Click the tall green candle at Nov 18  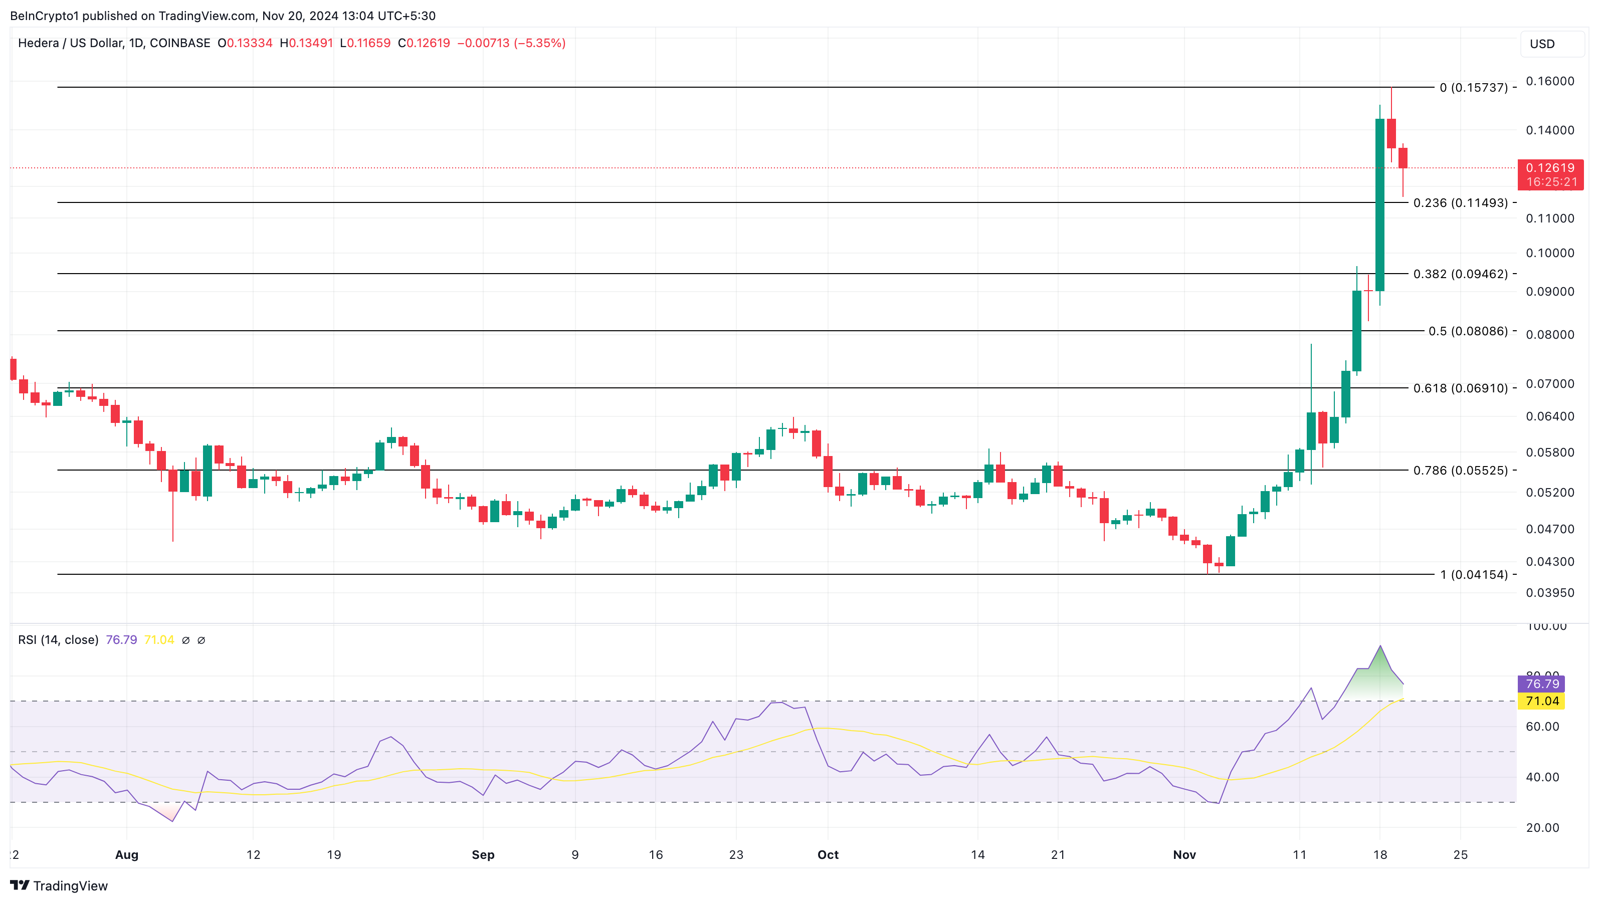coord(1379,205)
